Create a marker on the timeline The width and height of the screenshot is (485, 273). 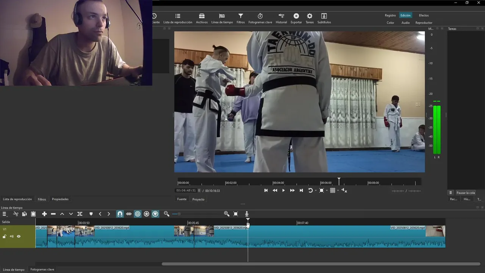(x=91, y=214)
